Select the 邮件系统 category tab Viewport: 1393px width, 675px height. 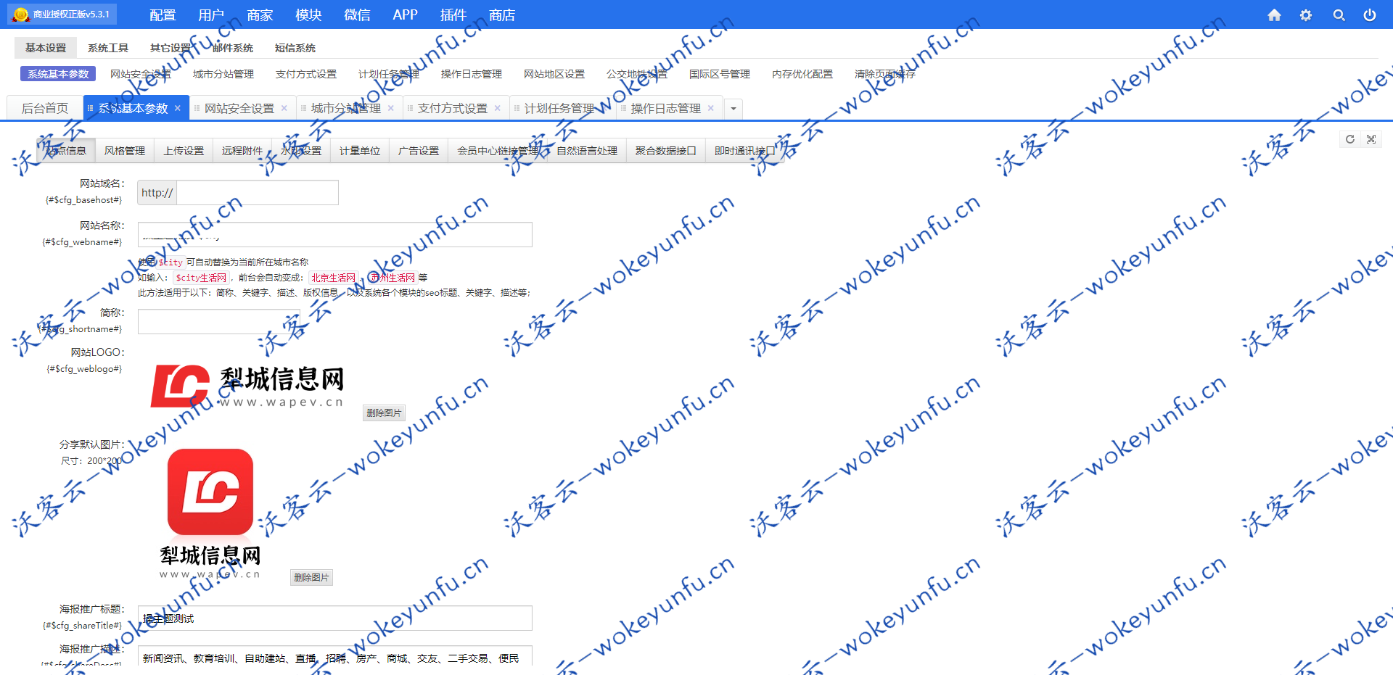pos(233,48)
